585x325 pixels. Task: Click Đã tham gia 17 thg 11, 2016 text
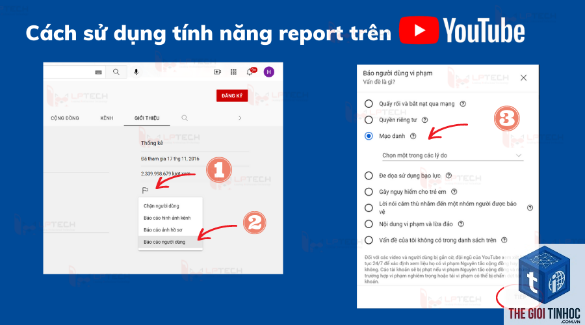(170, 159)
